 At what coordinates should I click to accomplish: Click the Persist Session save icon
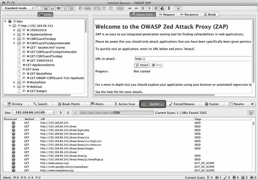pyautogui.click(x=52, y=8)
